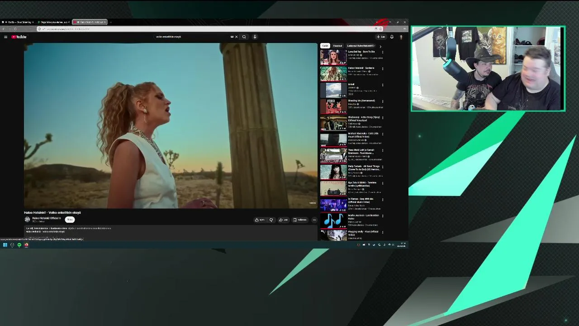Open the taskbar clock and date
579x326 pixels.
pos(401,245)
